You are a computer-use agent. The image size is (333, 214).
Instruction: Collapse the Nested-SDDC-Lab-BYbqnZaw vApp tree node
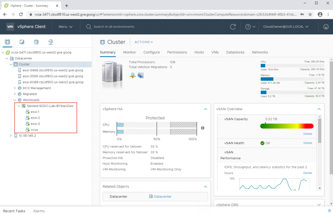pos(19,106)
